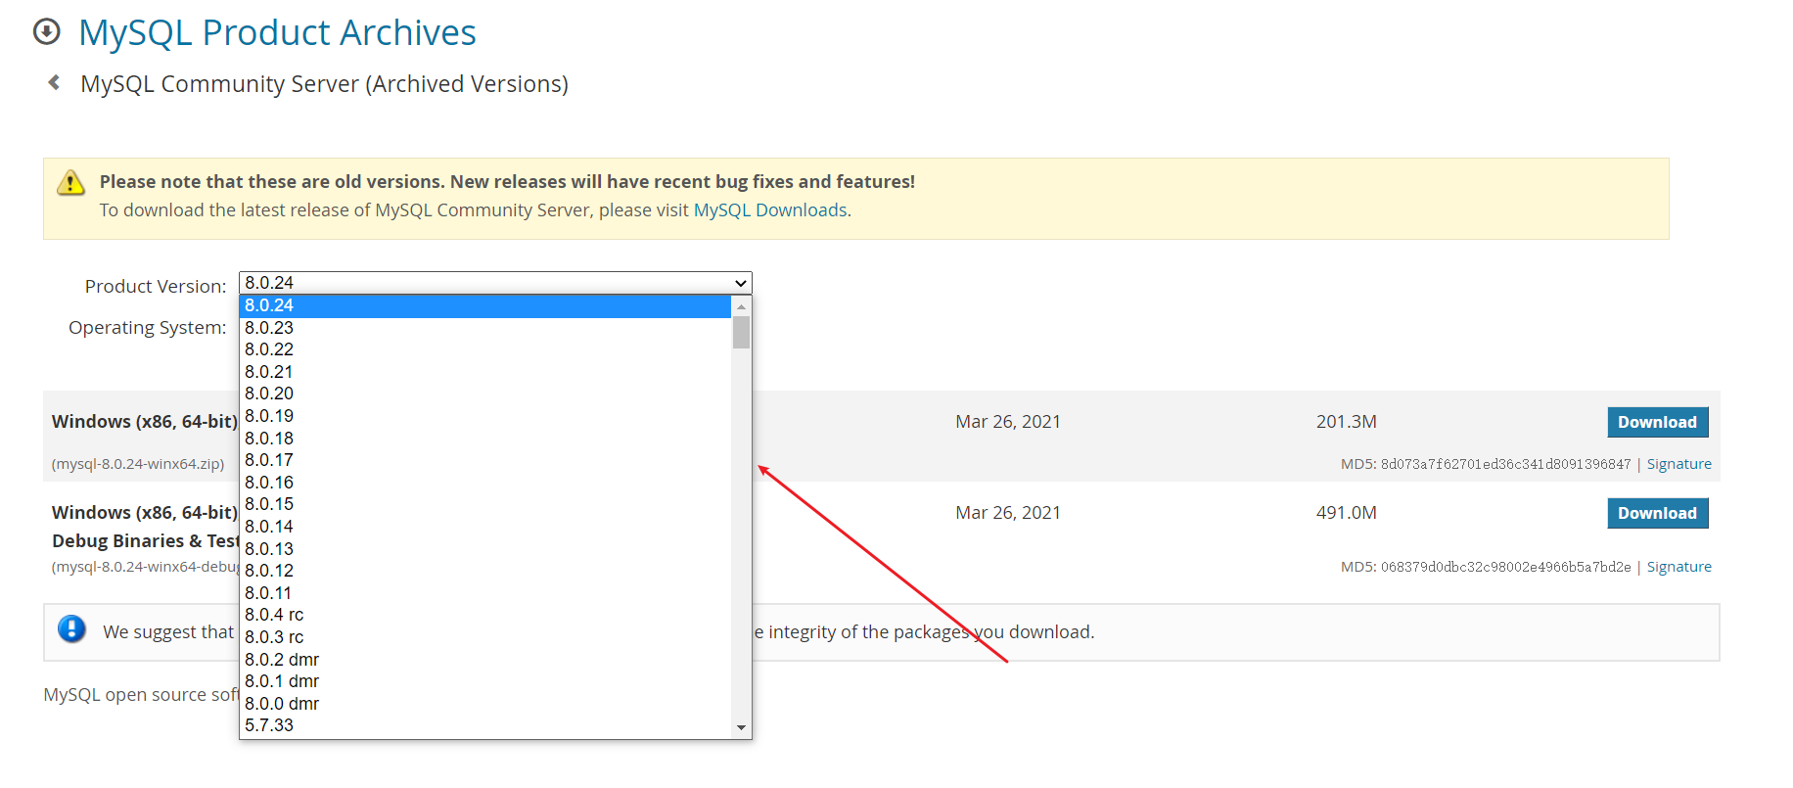The image size is (1793, 788).
Task: Choose the 8.0.1 dmr option
Action: point(485,681)
